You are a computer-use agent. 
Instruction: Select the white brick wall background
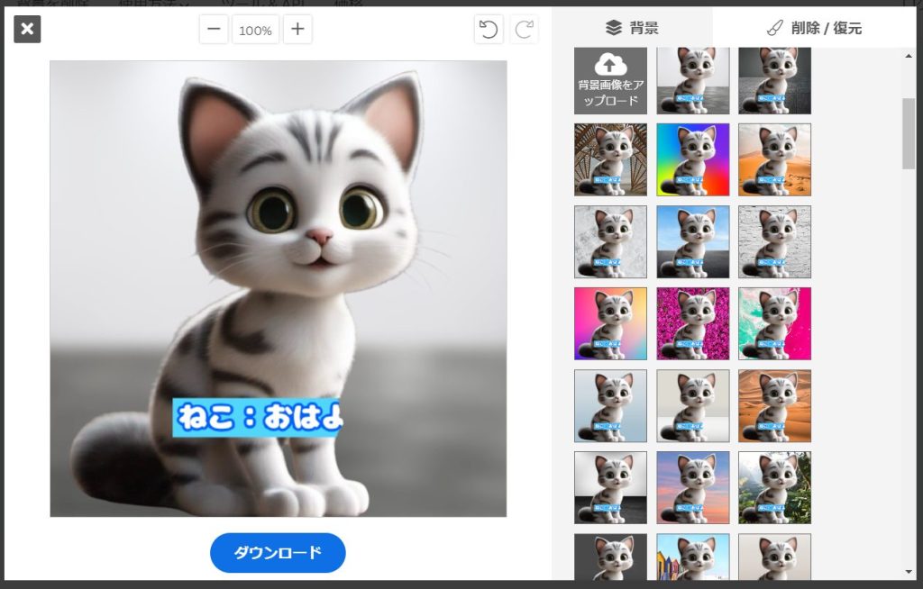[x=774, y=241]
